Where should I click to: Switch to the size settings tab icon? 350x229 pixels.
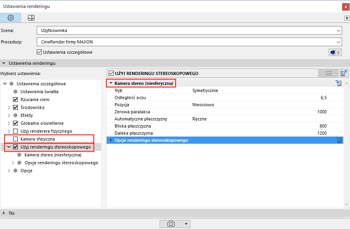pyautogui.click(x=31, y=18)
